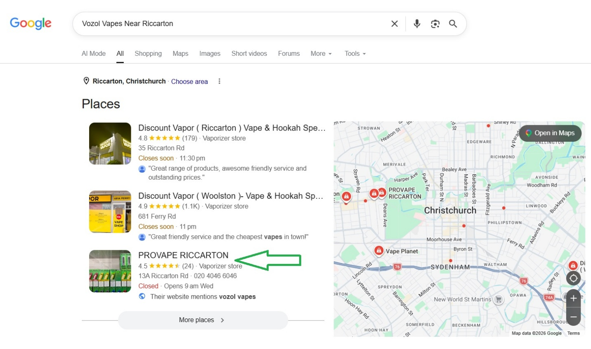Switch to the Maps tab
Screen dimensions: 591x349
pos(180,53)
